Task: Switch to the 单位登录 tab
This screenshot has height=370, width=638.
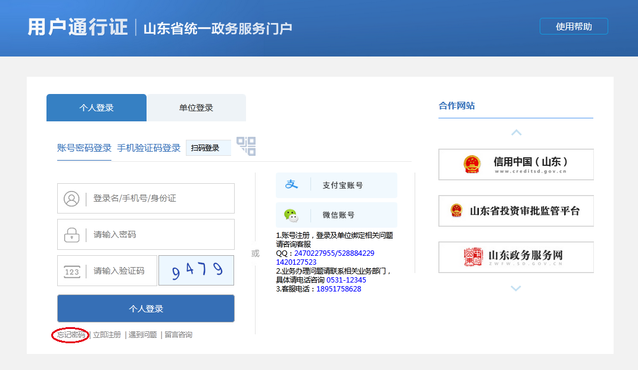Action: (196, 108)
